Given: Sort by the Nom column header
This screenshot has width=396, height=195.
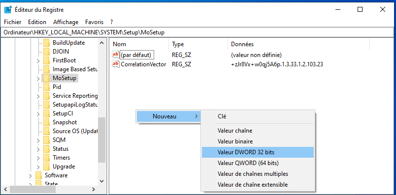Looking at the screenshot, I should [139, 44].
